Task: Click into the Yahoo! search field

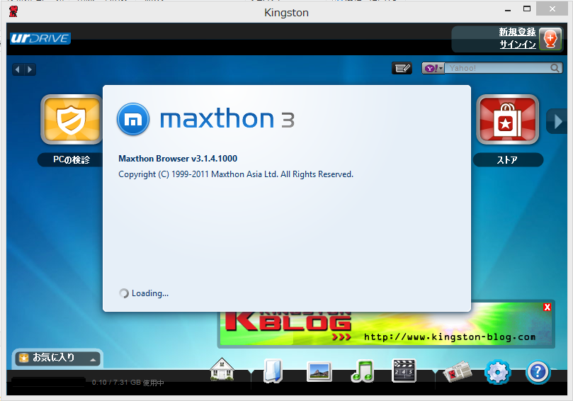Action: tap(497, 68)
